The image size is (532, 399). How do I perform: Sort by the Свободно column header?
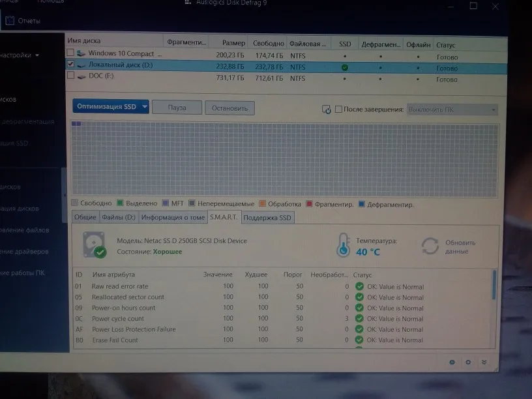pos(267,44)
